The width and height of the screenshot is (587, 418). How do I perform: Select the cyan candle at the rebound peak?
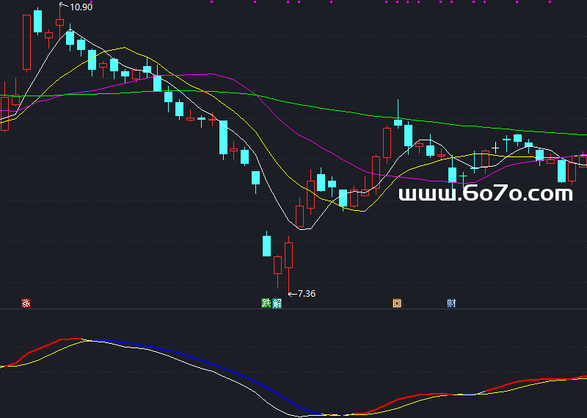398,122
